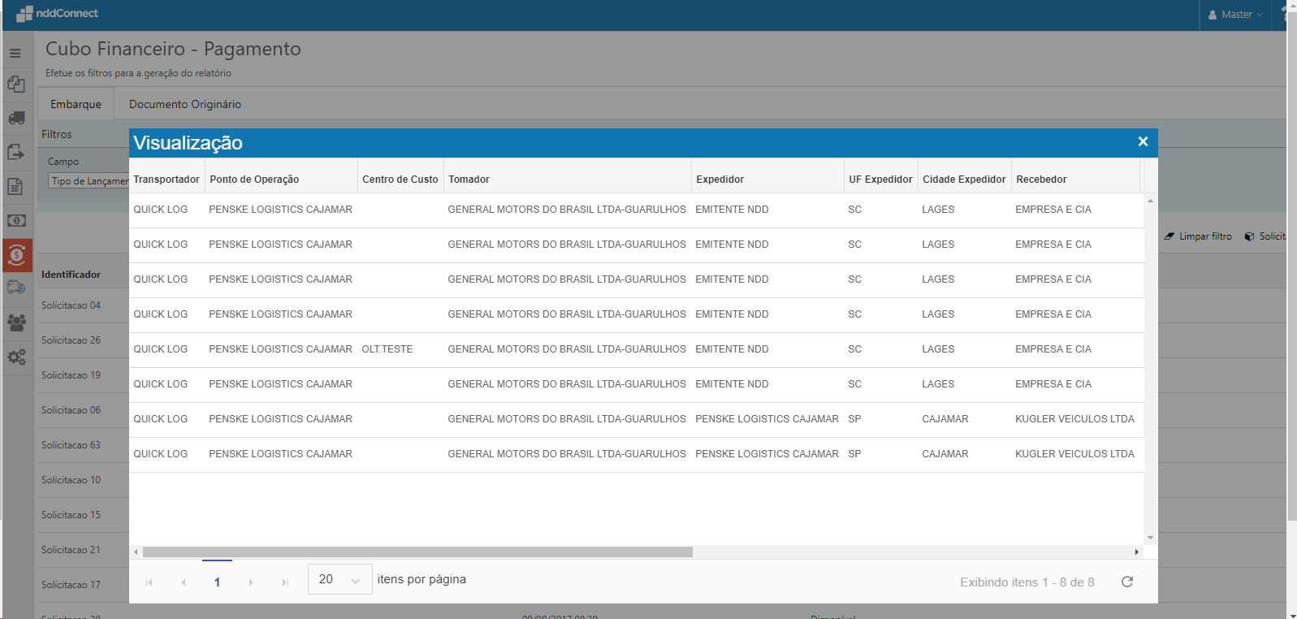Go to the first page of results
Screen dimensions: 1297x619
coord(149,582)
